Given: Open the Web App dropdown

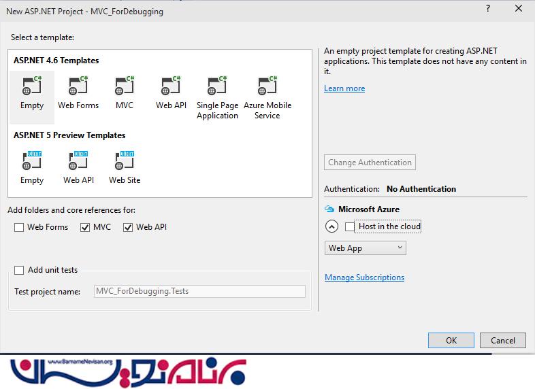Looking at the screenshot, I should click(365, 248).
